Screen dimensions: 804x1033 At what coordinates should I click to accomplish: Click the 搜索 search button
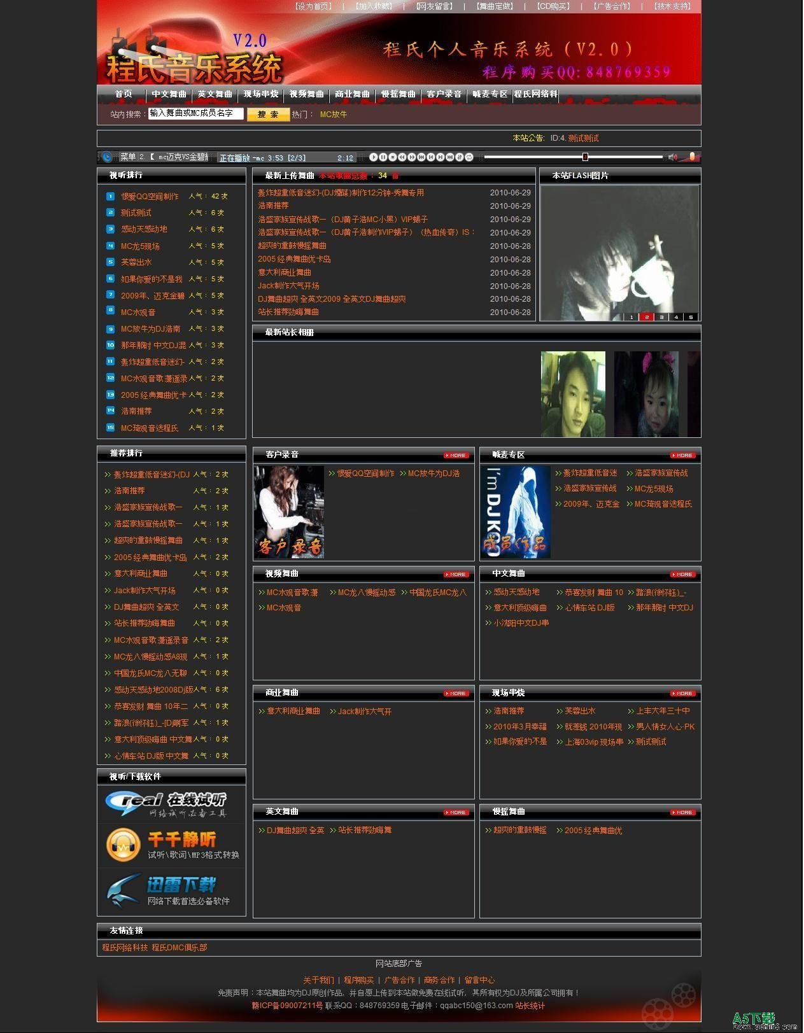click(268, 115)
